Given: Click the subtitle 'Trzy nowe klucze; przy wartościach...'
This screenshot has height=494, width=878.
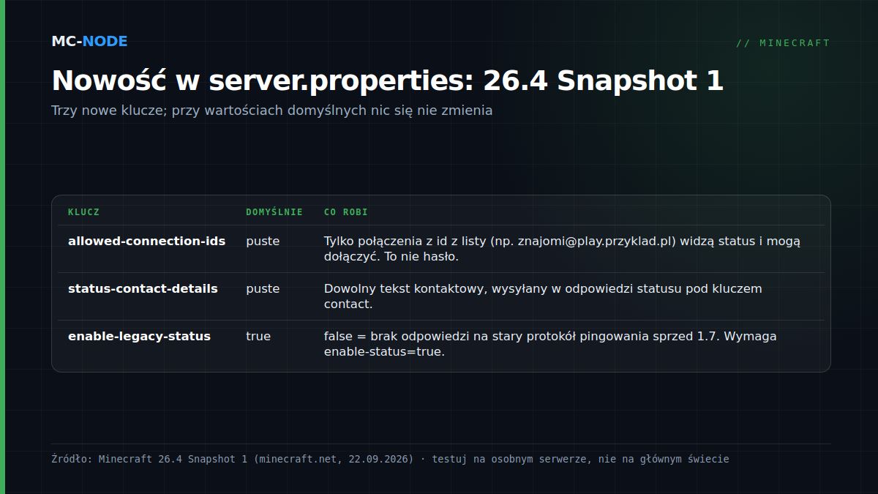Looking at the screenshot, I should tap(272, 111).
